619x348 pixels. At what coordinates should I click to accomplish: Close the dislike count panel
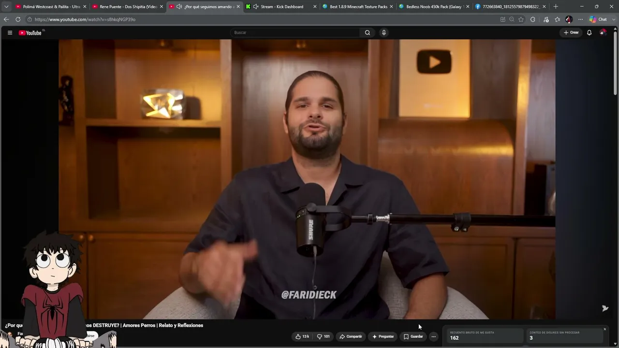click(x=604, y=330)
